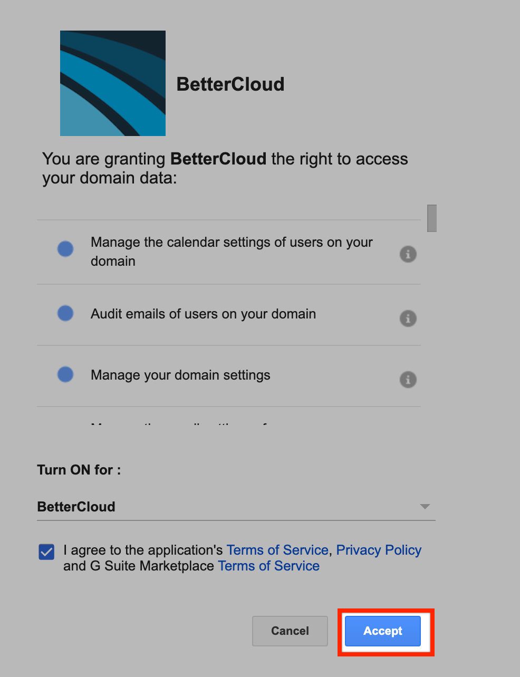Open info icon for domain settings permission

coord(408,379)
